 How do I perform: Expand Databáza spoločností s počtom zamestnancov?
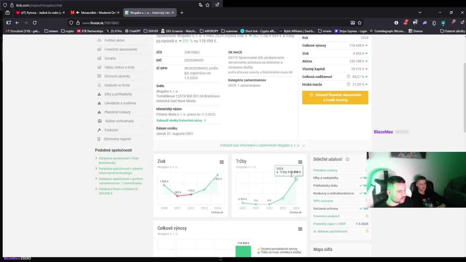click(121, 181)
